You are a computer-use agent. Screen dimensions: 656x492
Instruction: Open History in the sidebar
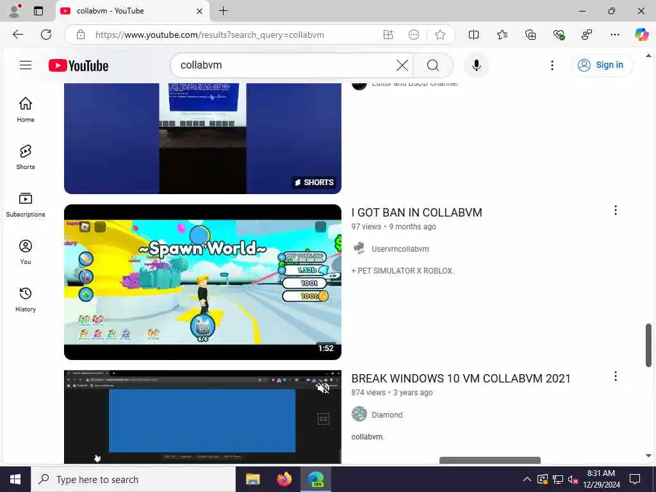tap(26, 300)
